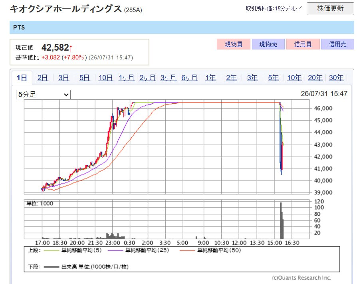Open the 現物売 link
357x284 pixels.
(268, 44)
